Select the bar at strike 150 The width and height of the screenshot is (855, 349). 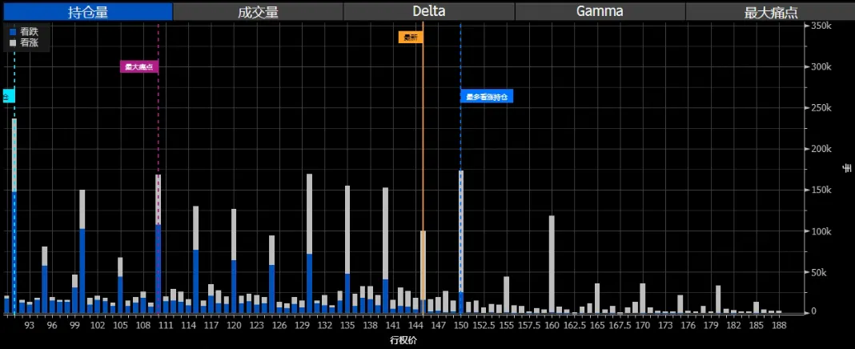[461, 242]
